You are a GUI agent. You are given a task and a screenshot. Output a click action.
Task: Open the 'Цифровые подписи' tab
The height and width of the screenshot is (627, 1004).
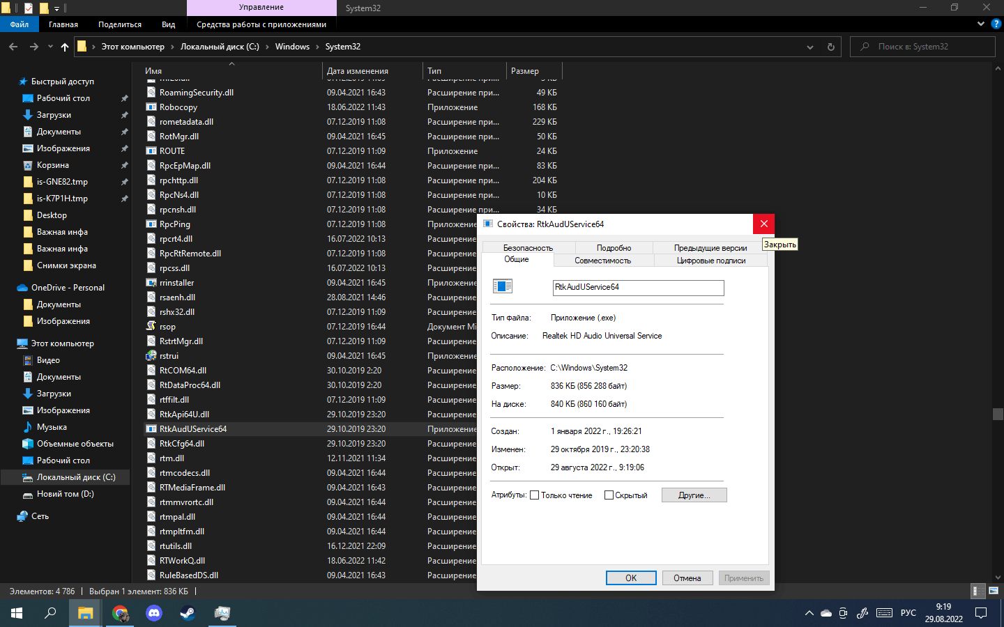[711, 261]
